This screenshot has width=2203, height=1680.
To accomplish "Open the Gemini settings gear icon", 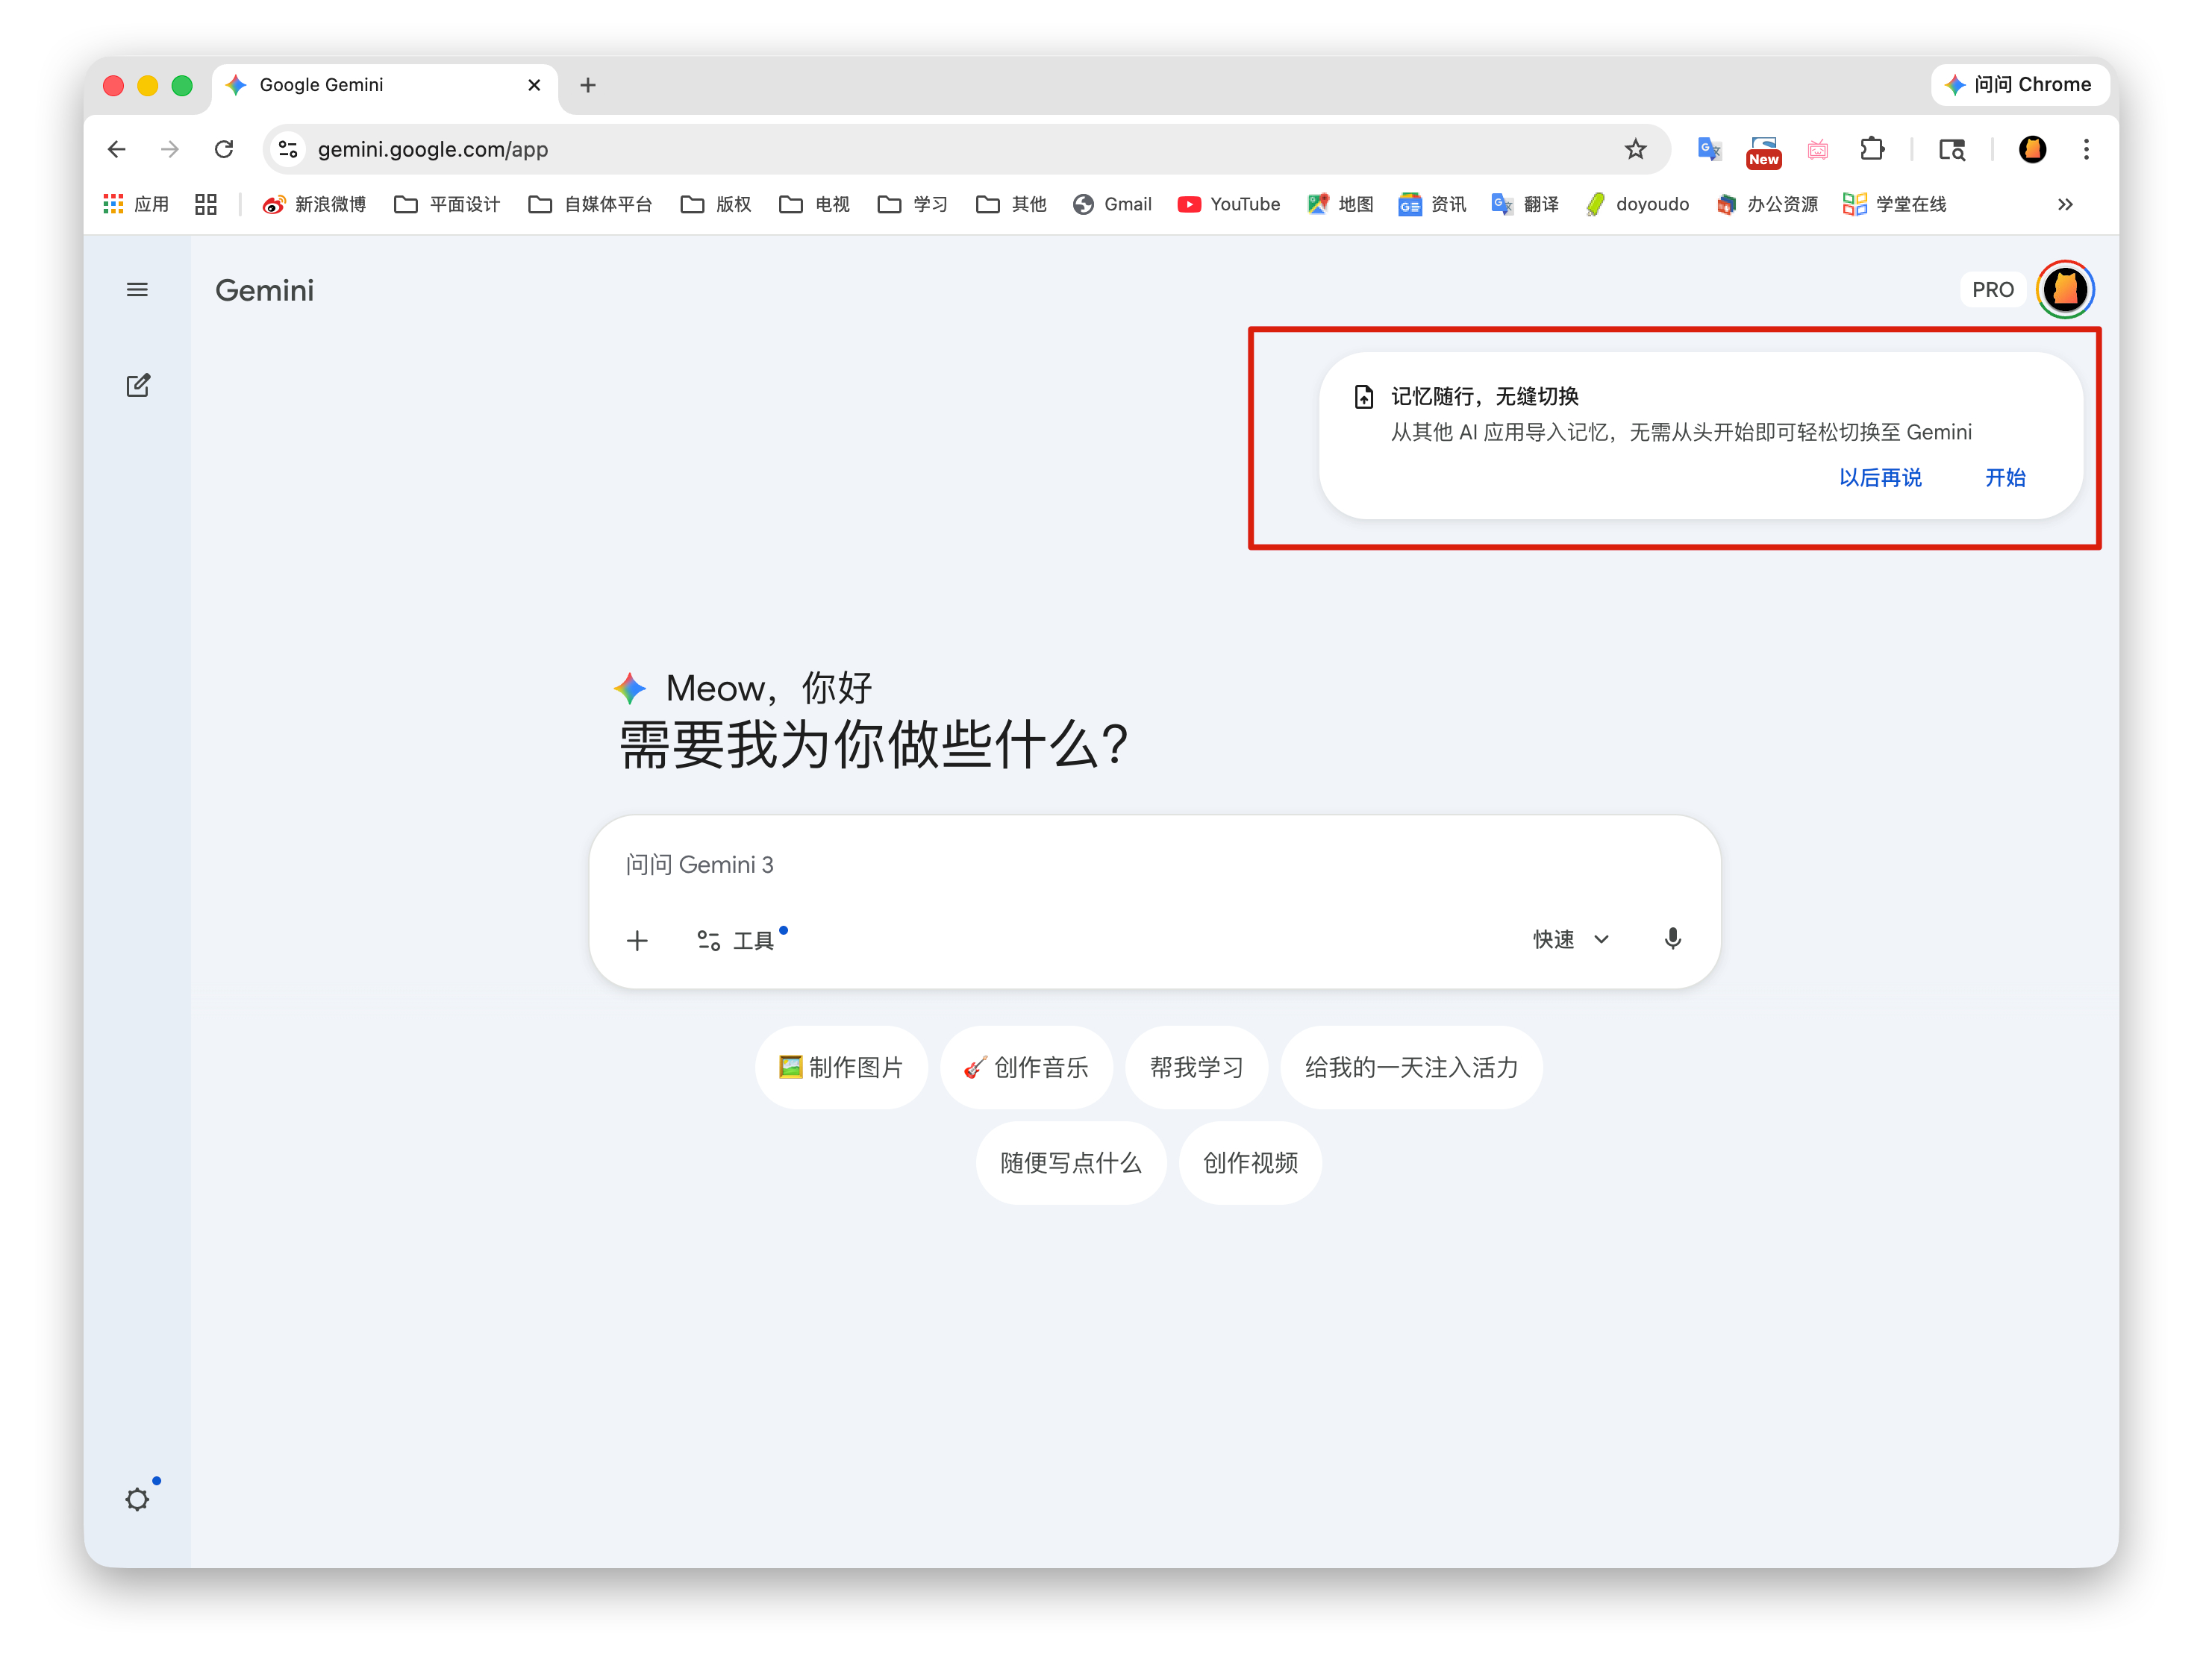I will point(137,1499).
